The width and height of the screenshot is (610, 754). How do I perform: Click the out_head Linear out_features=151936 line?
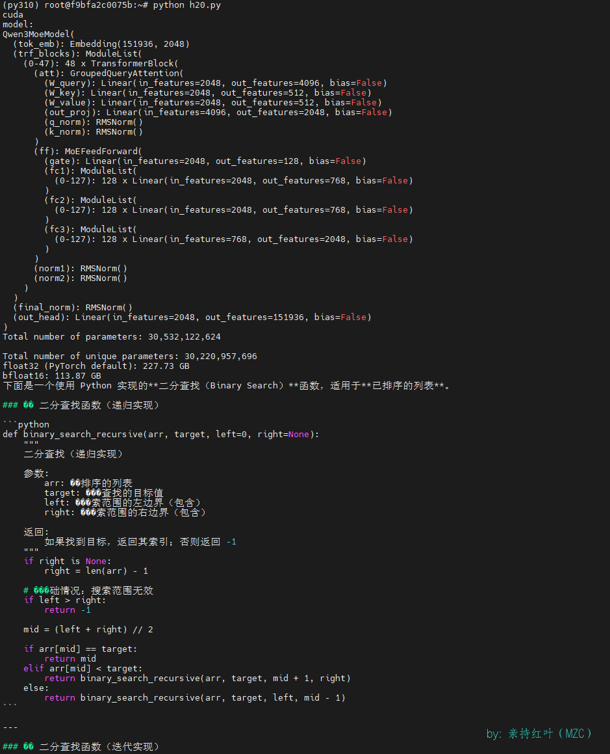(192, 317)
